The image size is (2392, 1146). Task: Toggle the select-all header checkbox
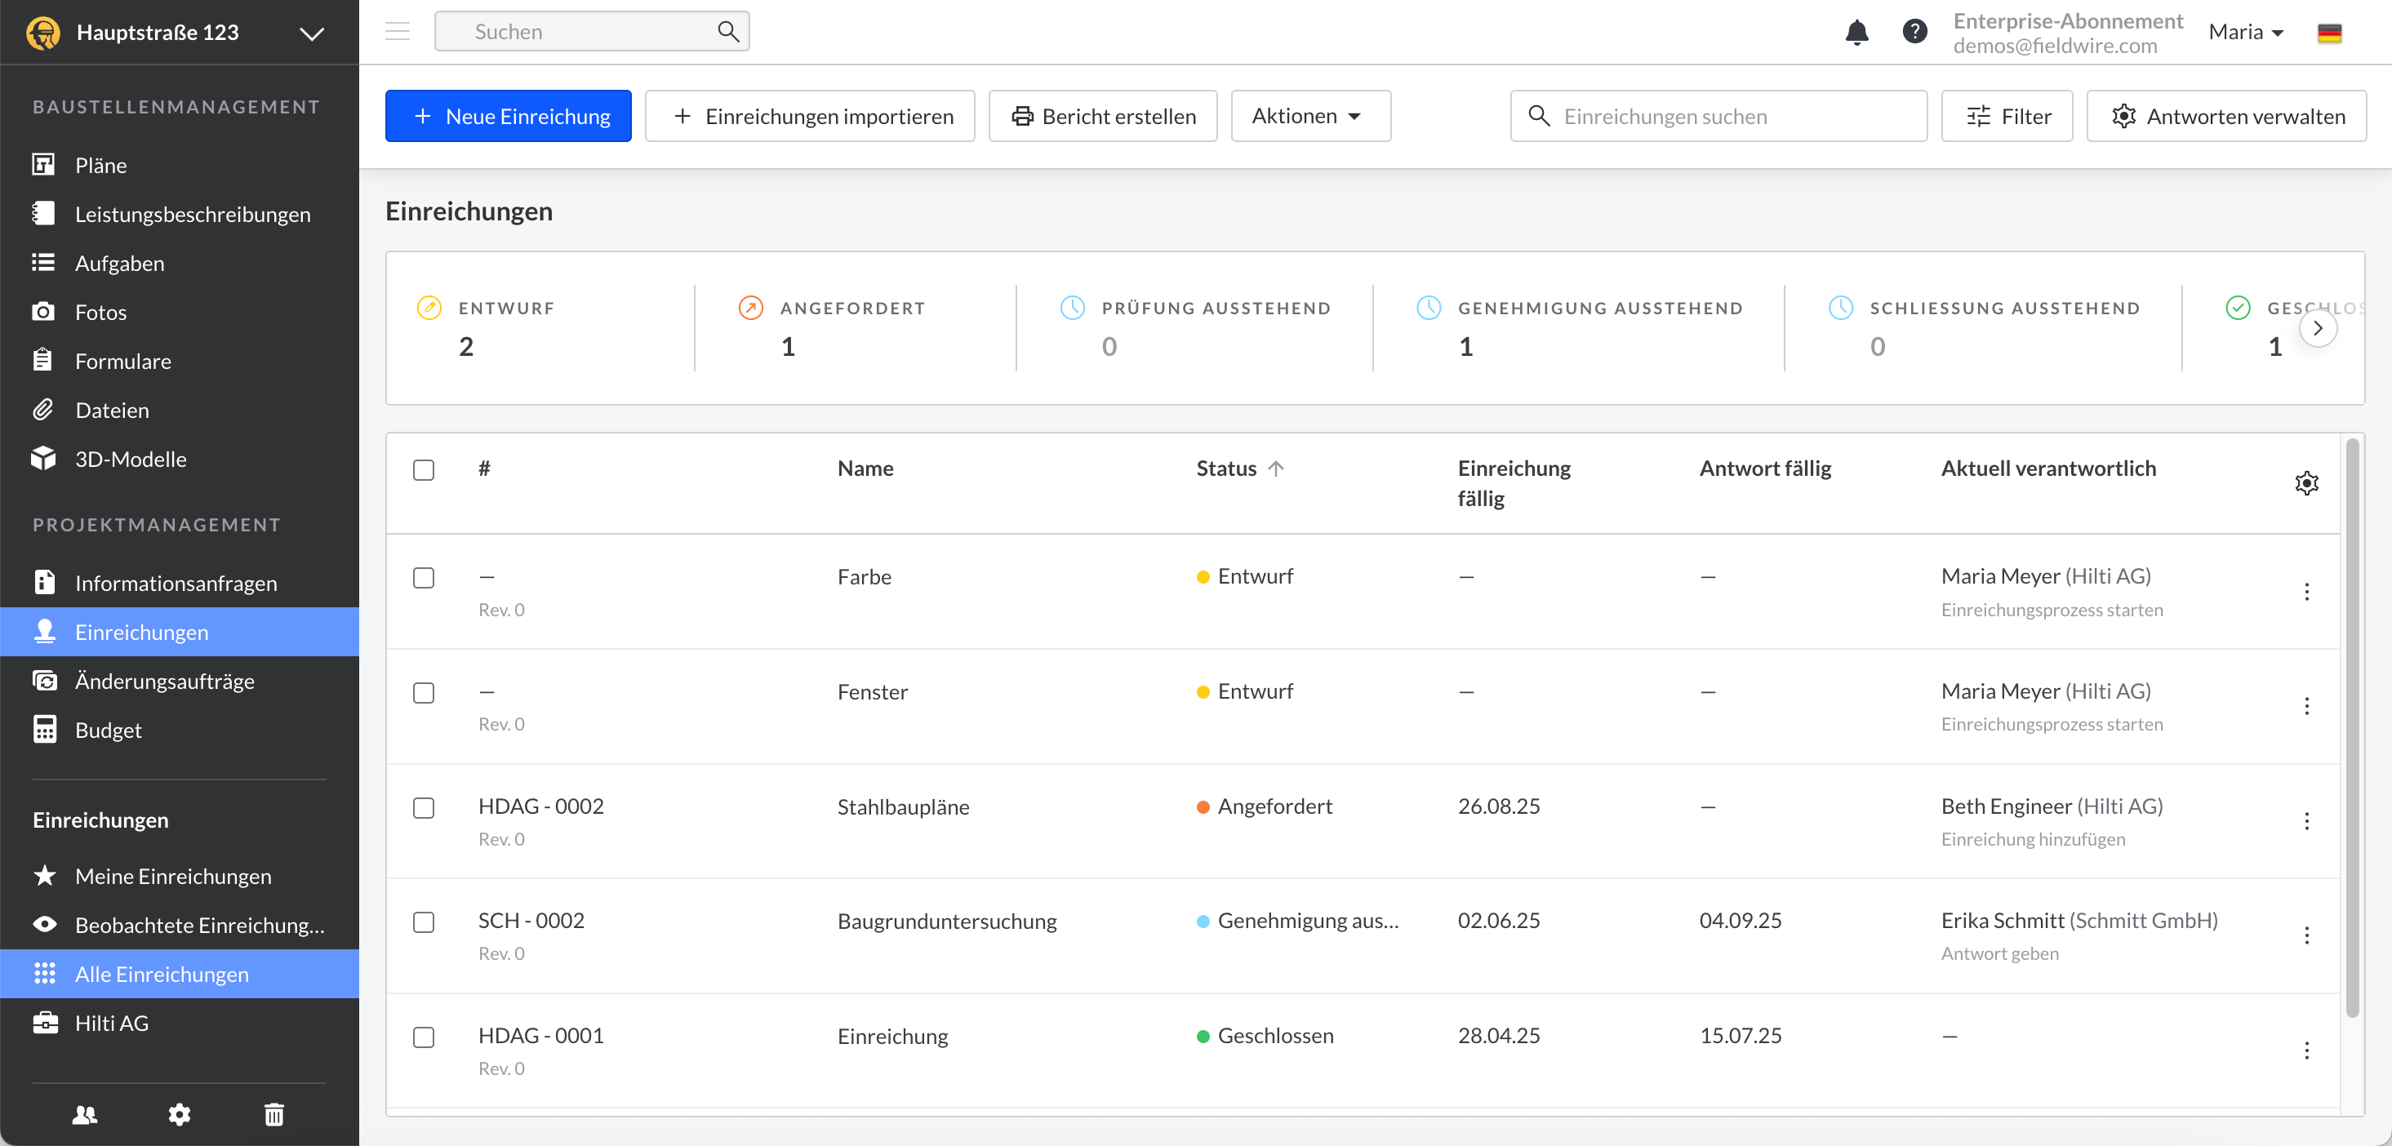424,470
